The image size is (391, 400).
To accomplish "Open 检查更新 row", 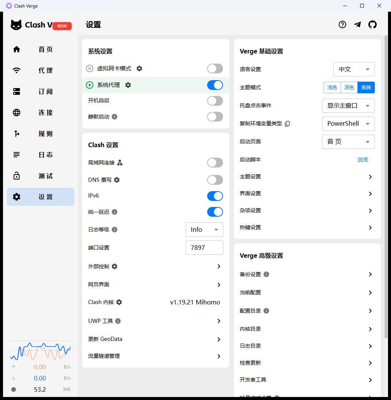I will pos(307,363).
